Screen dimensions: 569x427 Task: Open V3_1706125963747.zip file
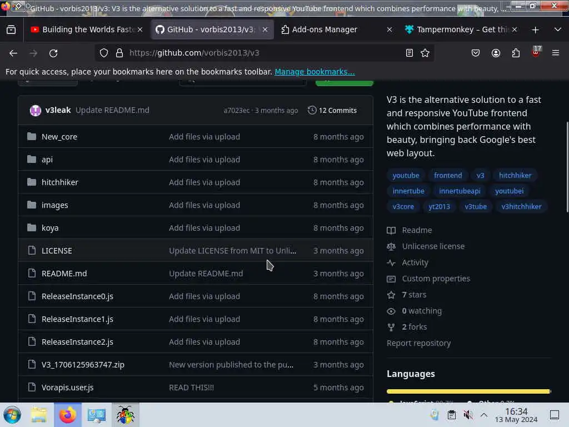coord(83,365)
